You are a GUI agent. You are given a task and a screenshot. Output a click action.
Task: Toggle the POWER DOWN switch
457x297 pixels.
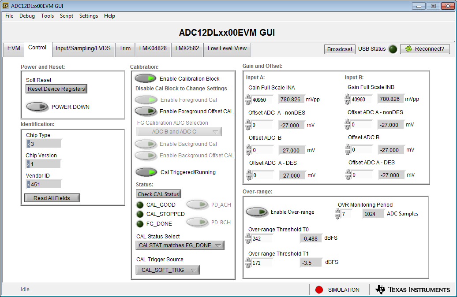(x=37, y=107)
